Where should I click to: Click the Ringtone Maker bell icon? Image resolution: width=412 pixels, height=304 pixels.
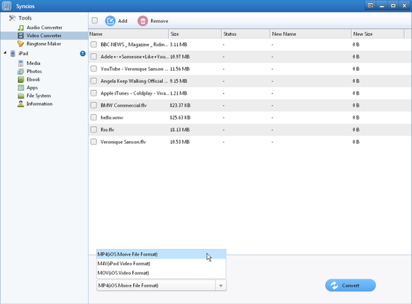[20, 43]
